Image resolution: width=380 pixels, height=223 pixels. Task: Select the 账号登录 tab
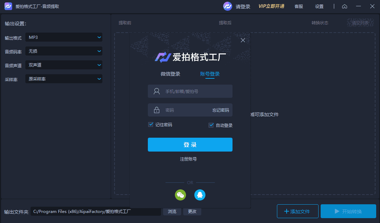tap(211, 74)
